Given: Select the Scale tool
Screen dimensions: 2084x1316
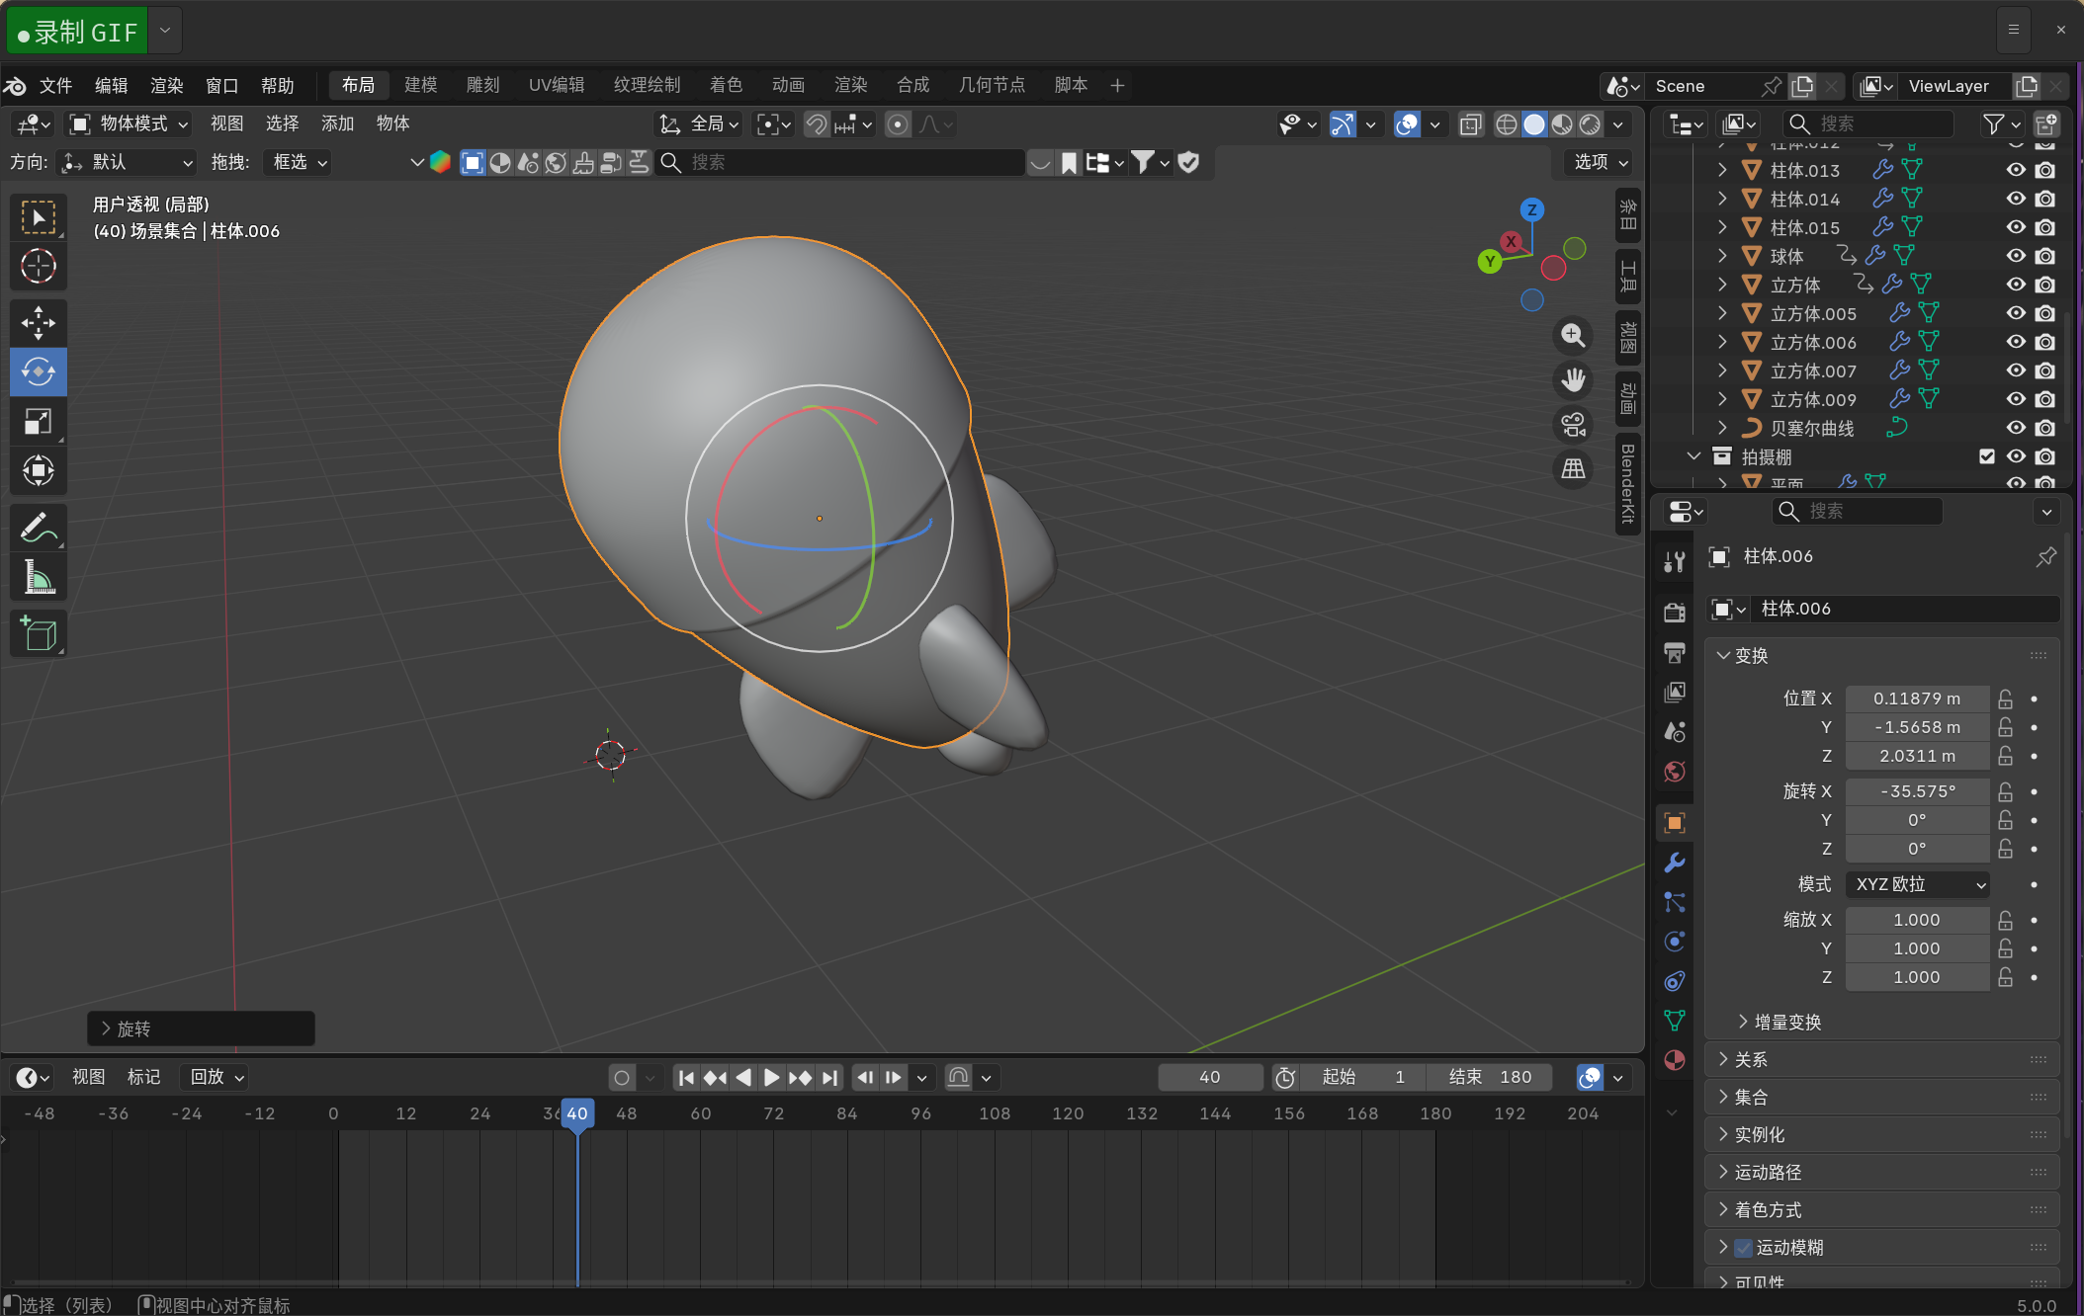Looking at the screenshot, I should [x=38, y=422].
